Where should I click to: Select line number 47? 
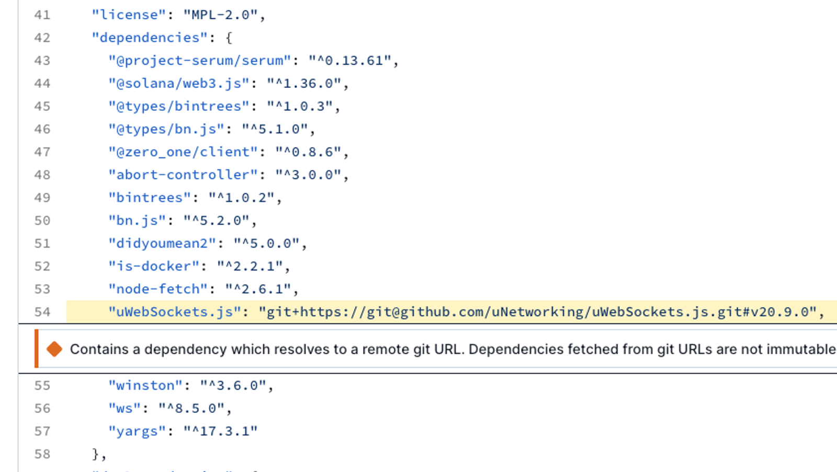pos(42,152)
